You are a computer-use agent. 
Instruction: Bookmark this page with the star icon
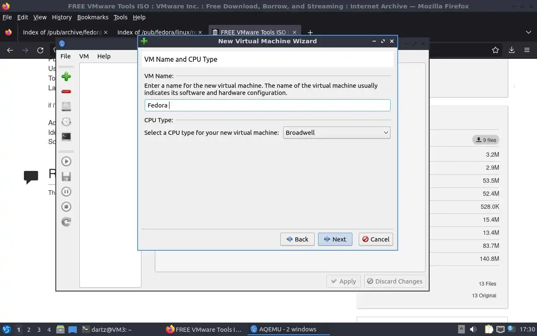coord(495,50)
